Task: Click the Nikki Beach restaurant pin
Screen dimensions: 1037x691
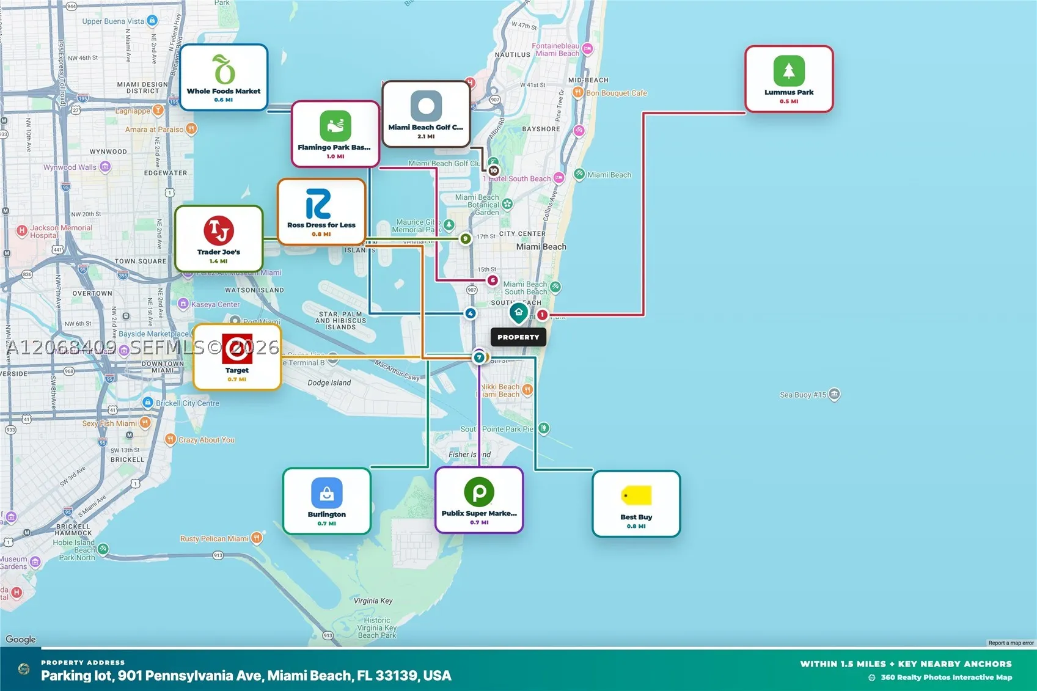Action: click(x=527, y=390)
